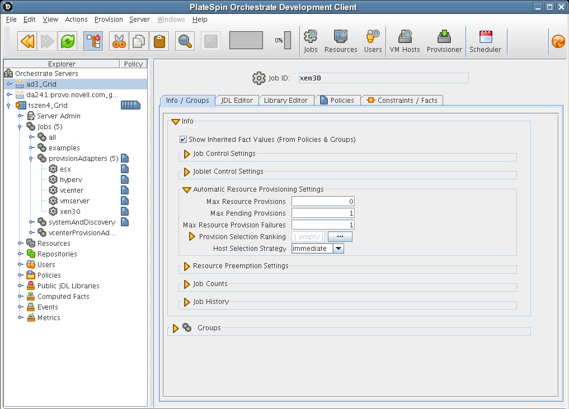Viewport: 569px width, 409px height.
Task: Click the Max Pending Provisions field
Action: coord(323,213)
